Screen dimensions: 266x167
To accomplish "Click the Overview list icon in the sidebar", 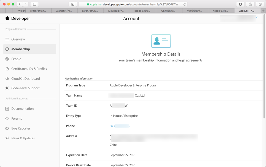I will [7, 39].
